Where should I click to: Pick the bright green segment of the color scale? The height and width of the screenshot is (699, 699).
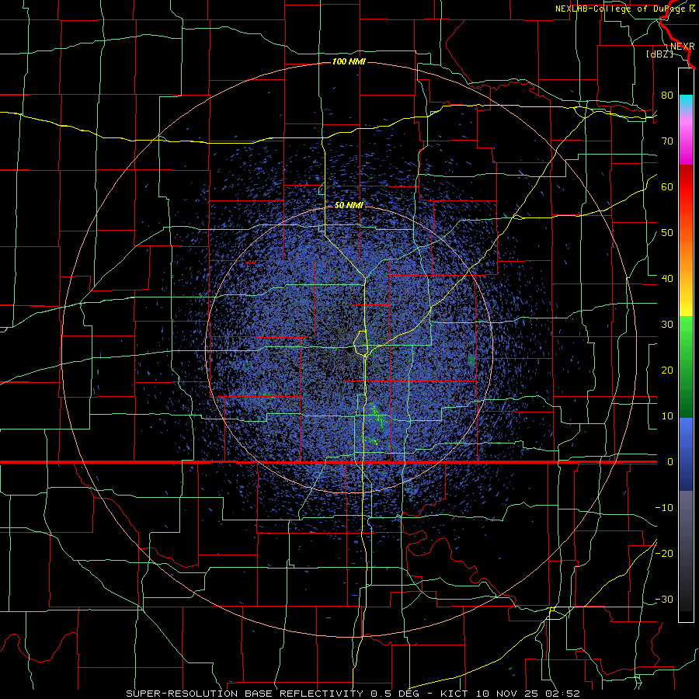[x=686, y=330]
